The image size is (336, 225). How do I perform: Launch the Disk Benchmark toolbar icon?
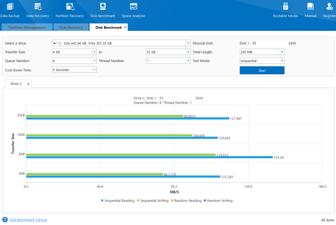[x=103, y=7]
